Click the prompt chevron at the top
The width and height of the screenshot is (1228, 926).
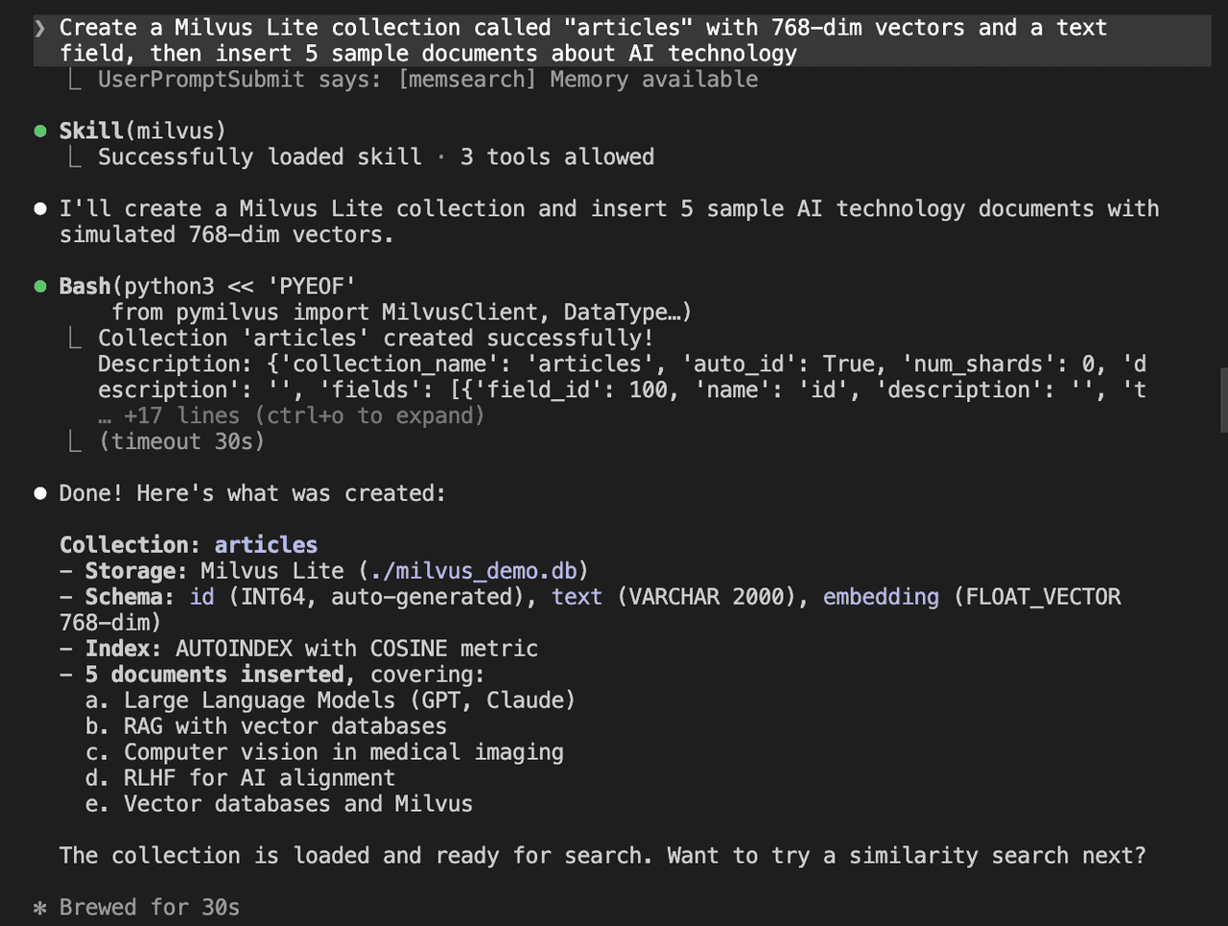pos(39,28)
